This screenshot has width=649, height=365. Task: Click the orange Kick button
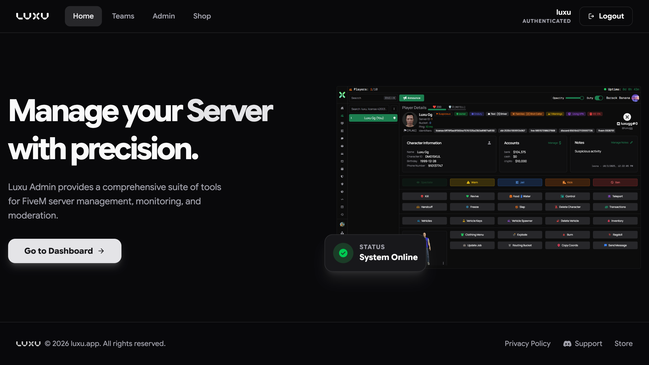(x=567, y=182)
